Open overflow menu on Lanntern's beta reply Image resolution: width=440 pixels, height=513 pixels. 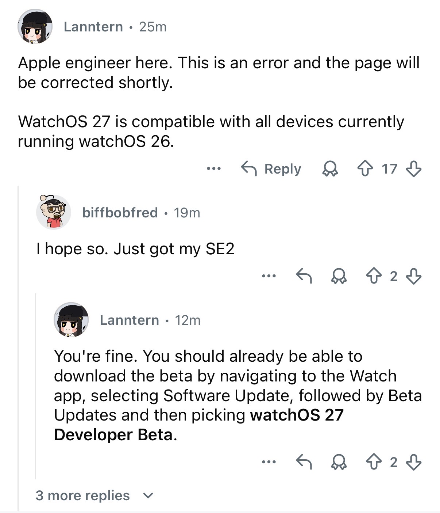269,462
